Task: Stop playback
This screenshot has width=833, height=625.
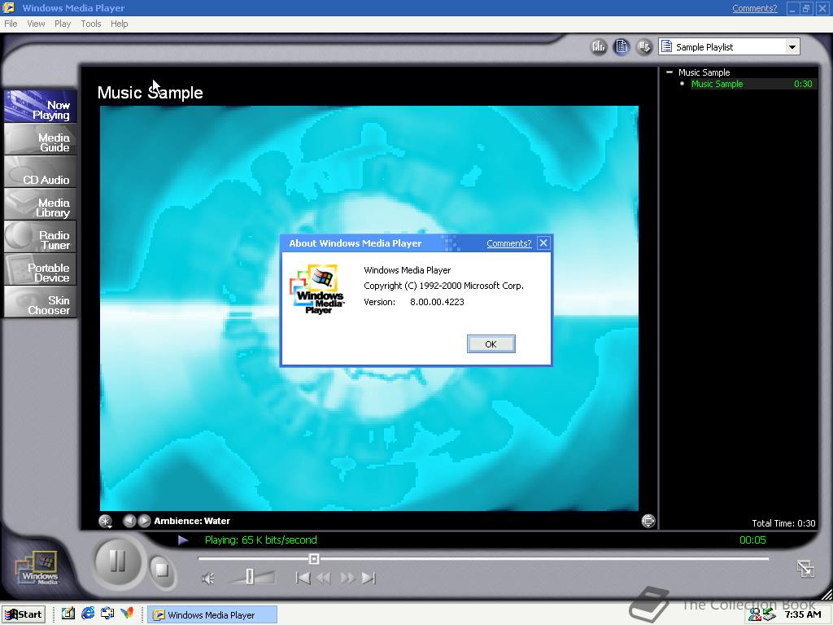Action: pyautogui.click(x=161, y=570)
